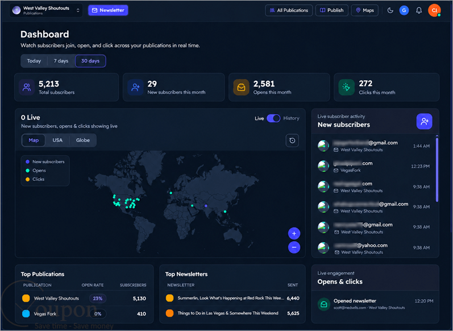Viewport: 453px width, 331px height.
Task: Click the blue G avatar
Action: tap(404, 10)
